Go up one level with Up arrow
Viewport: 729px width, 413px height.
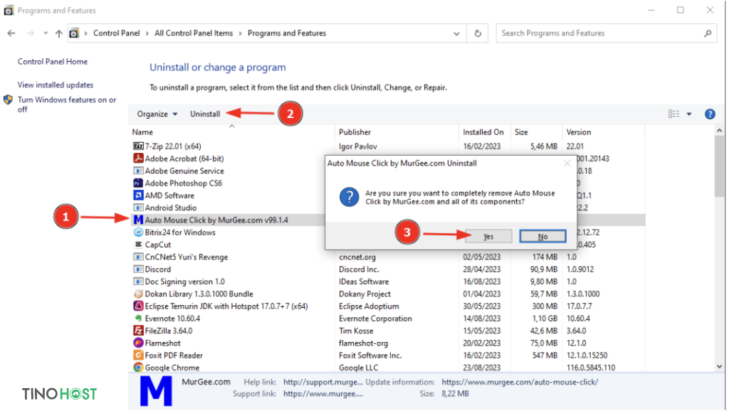(x=58, y=33)
